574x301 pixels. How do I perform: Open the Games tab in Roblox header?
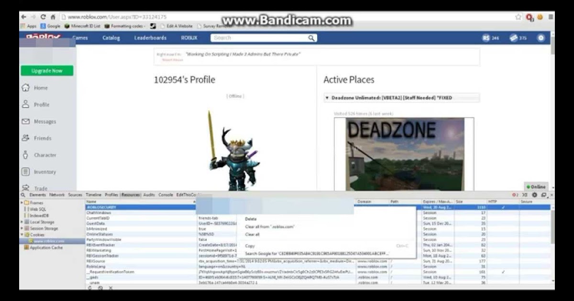(x=80, y=38)
